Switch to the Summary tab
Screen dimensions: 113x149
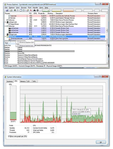[10, 82]
